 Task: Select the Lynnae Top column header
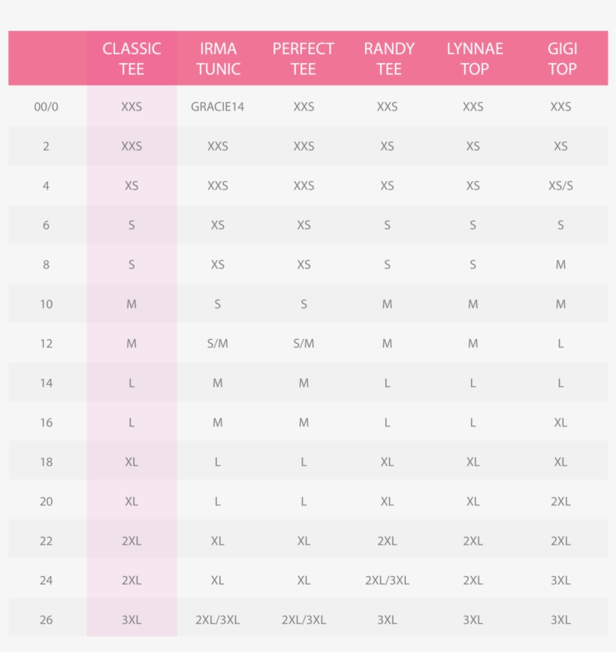point(474,59)
